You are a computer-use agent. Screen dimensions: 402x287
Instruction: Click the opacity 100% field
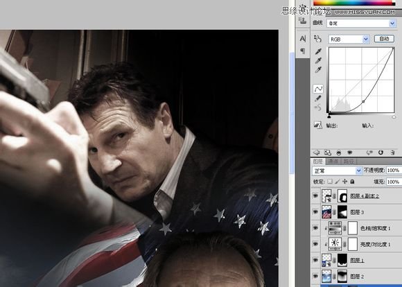pyautogui.click(x=394, y=170)
